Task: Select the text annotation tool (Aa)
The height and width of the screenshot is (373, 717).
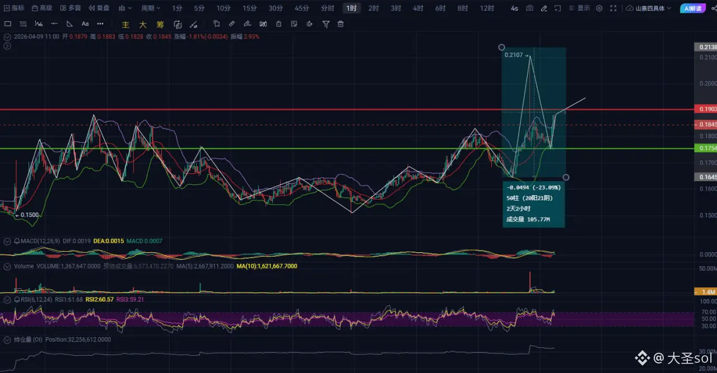Action: tap(85, 24)
